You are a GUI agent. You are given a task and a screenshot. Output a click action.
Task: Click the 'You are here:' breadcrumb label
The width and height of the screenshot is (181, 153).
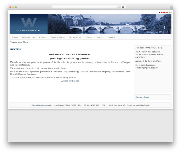pyautogui.click(x=16, y=42)
